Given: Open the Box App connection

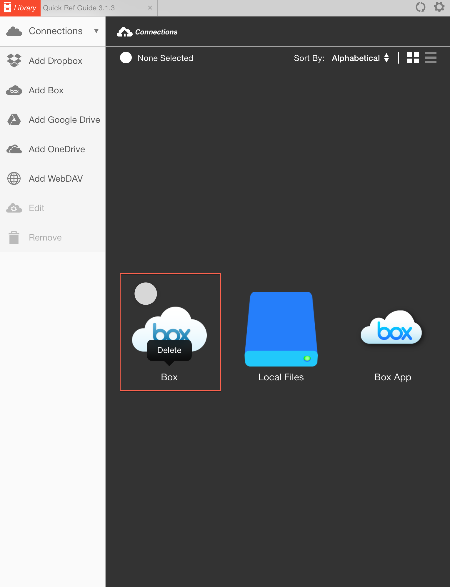Looking at the screenshot, I should click(391, 327).
